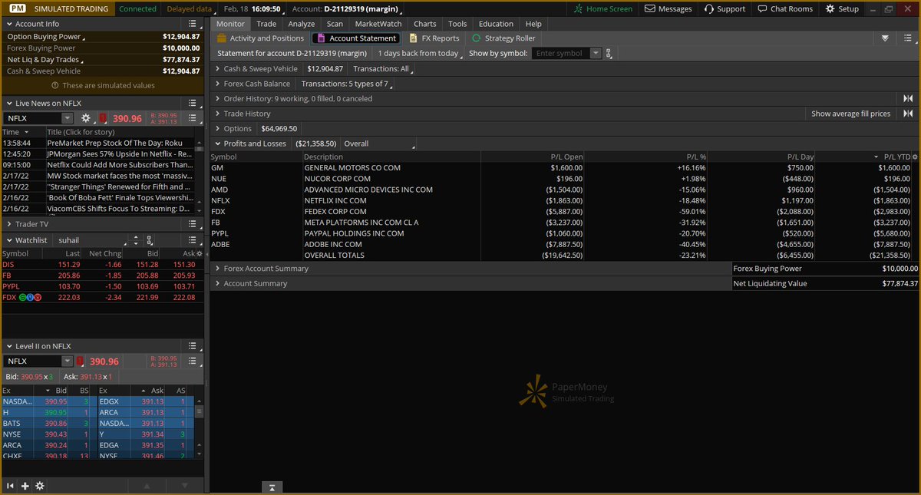Collapse the Watchlist panel

[8, 240]
